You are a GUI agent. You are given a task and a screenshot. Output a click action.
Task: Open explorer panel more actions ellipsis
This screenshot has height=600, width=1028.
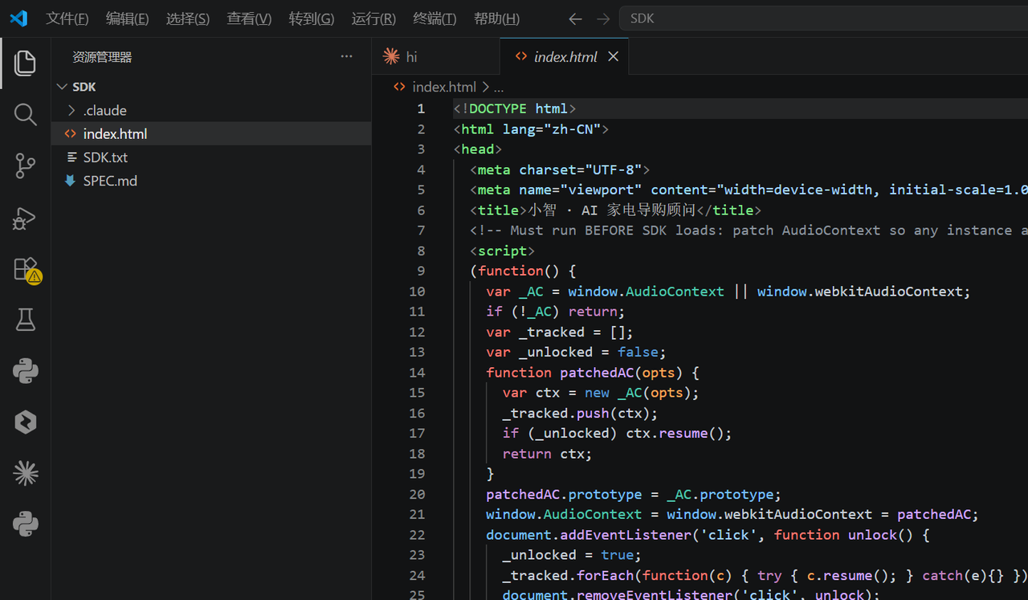point(346,56)
